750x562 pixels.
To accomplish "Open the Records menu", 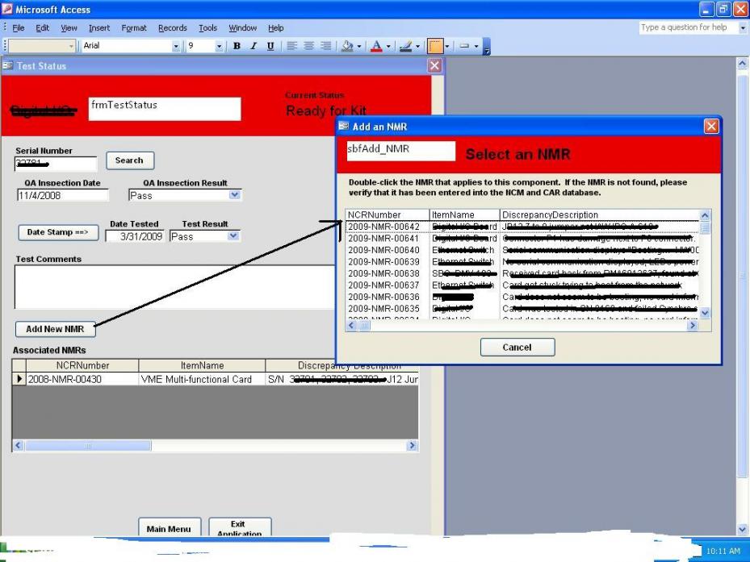I will point(172,27).
